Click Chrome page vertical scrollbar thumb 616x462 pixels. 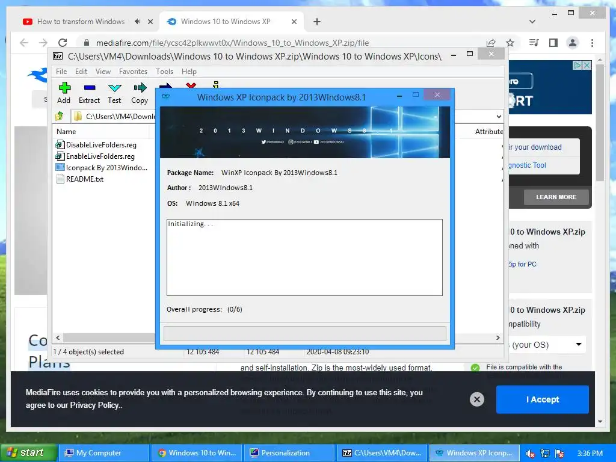click(600, 123)
